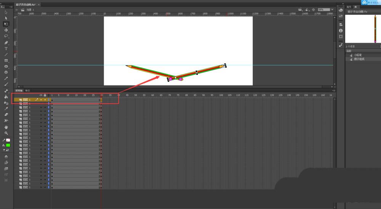This screenshot has height=209, width=381.
Task: Toggle lock all layers padlock header
Action: pos(45,95)
